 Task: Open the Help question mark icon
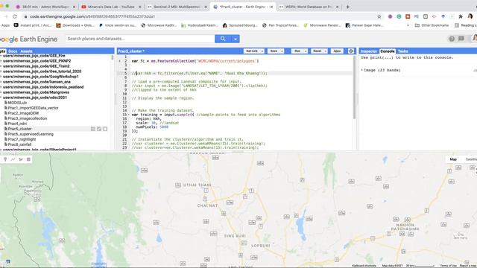[452, 39]
